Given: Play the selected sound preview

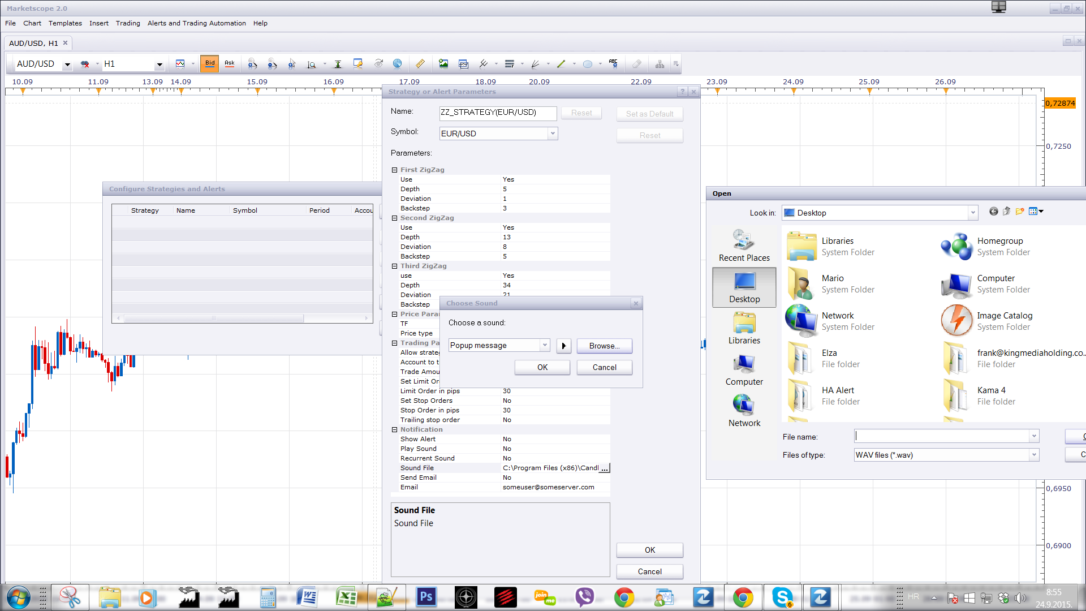Looking at the screenshot, I should pos(564,346).
